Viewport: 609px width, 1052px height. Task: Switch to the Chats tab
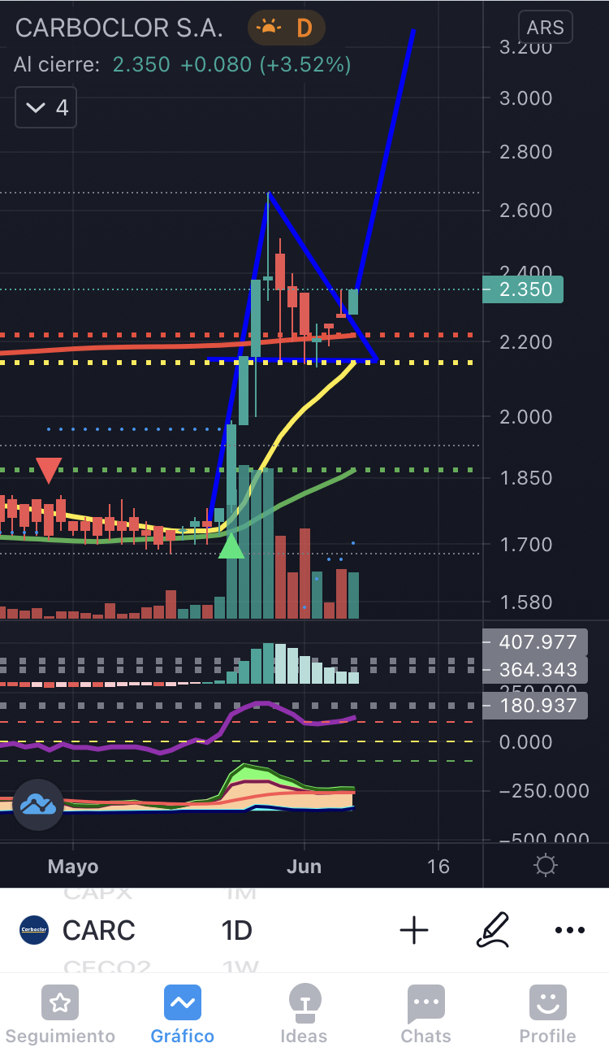click(425, 1015)
